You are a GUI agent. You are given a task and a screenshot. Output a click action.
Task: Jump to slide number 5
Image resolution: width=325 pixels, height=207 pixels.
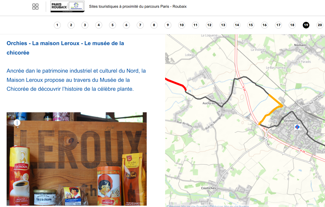113,25
